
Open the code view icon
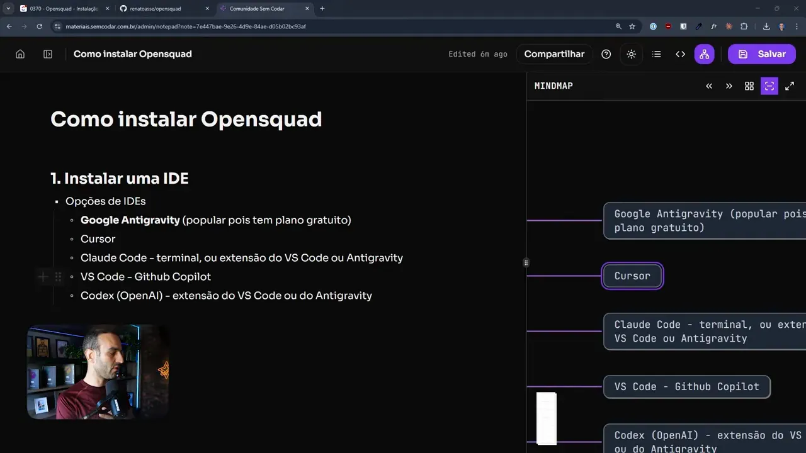pos(680,54)
